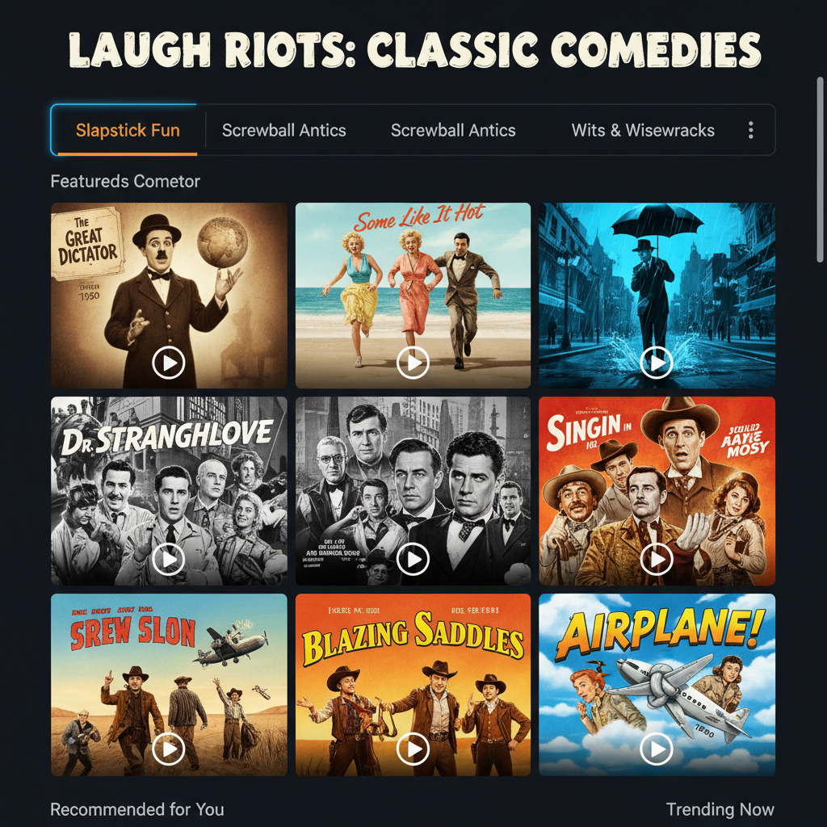Start Blazing Saddles playback
The image size is (827, 827).
413,749
